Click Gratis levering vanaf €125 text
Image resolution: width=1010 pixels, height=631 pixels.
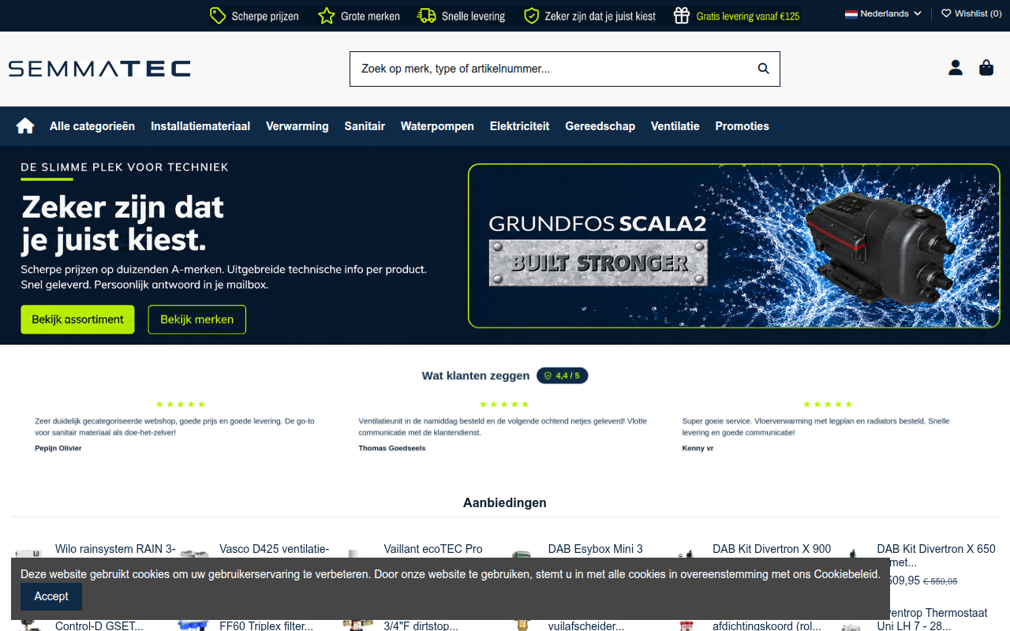pos(748,16)
